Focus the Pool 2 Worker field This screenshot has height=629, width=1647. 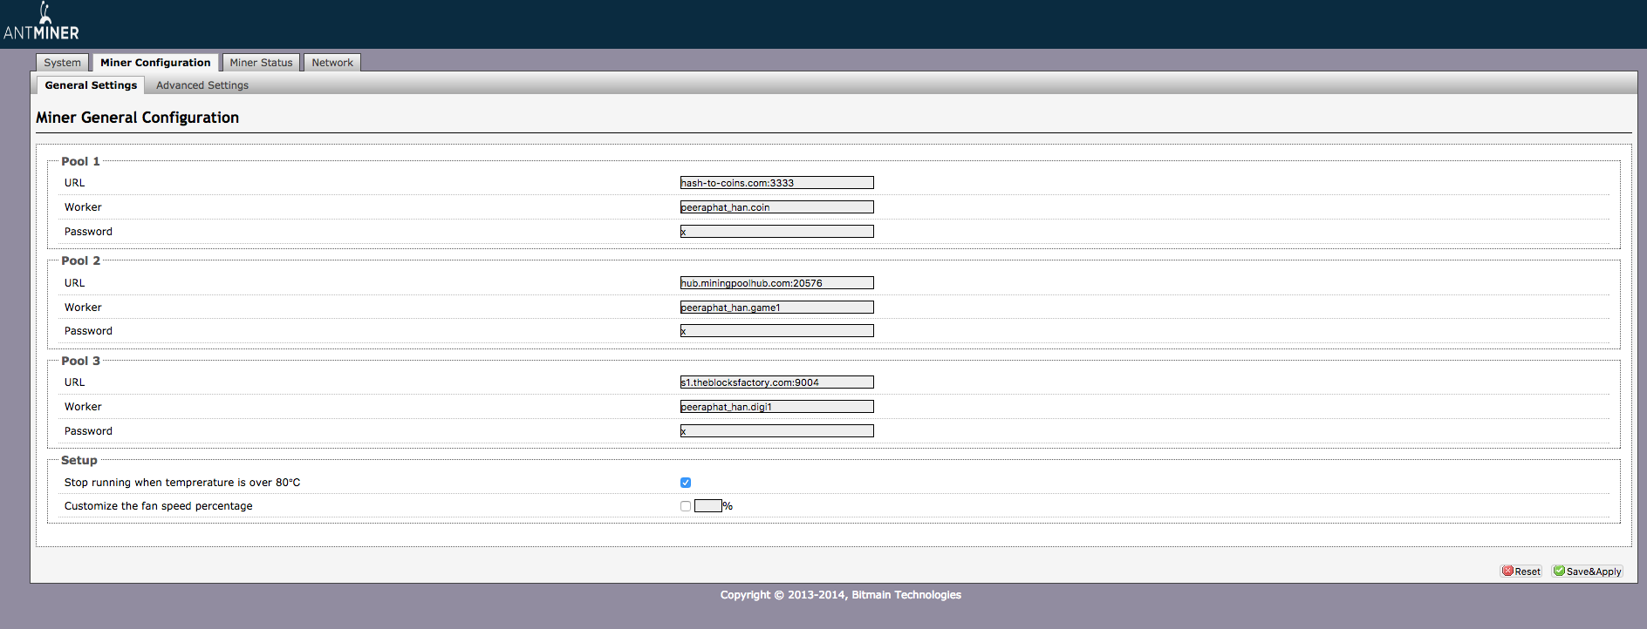click(x=776, y=308)
